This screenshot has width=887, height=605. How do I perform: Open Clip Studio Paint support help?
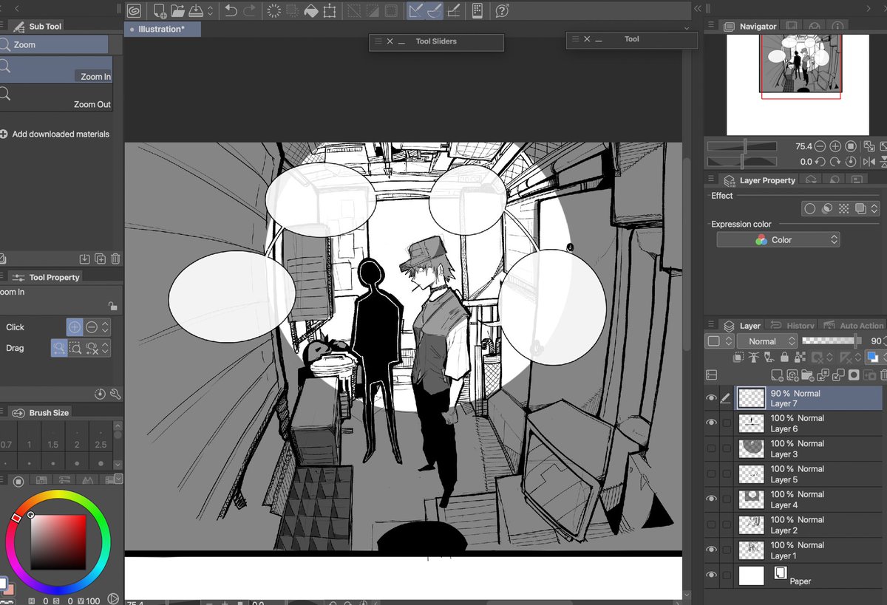503,10
